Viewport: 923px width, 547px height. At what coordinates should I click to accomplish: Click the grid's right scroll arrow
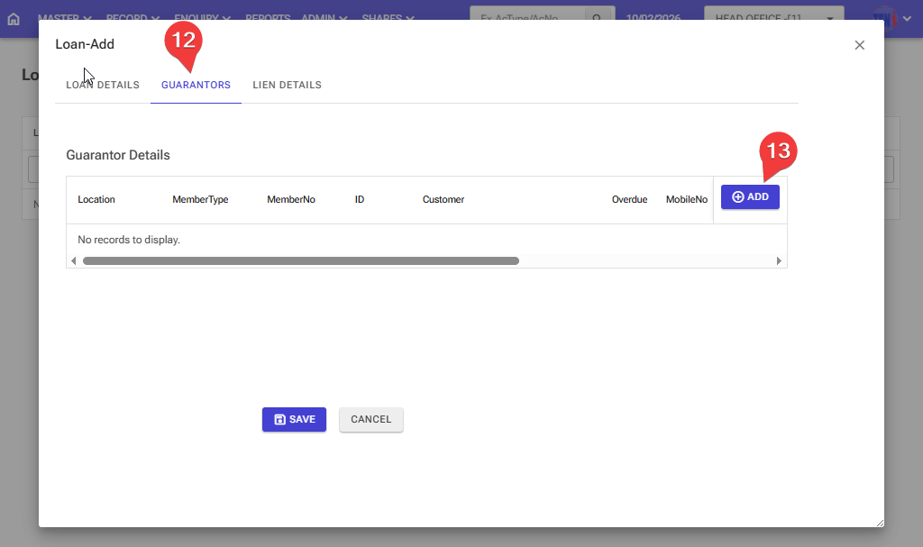(779, 260)
